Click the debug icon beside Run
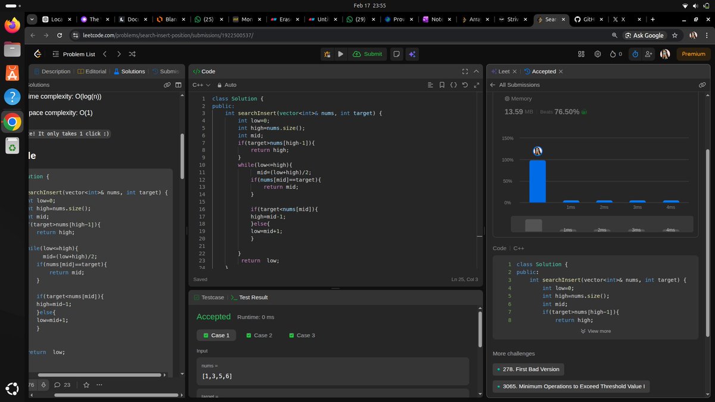Screen dimensions: 715x402 [327, 54]
